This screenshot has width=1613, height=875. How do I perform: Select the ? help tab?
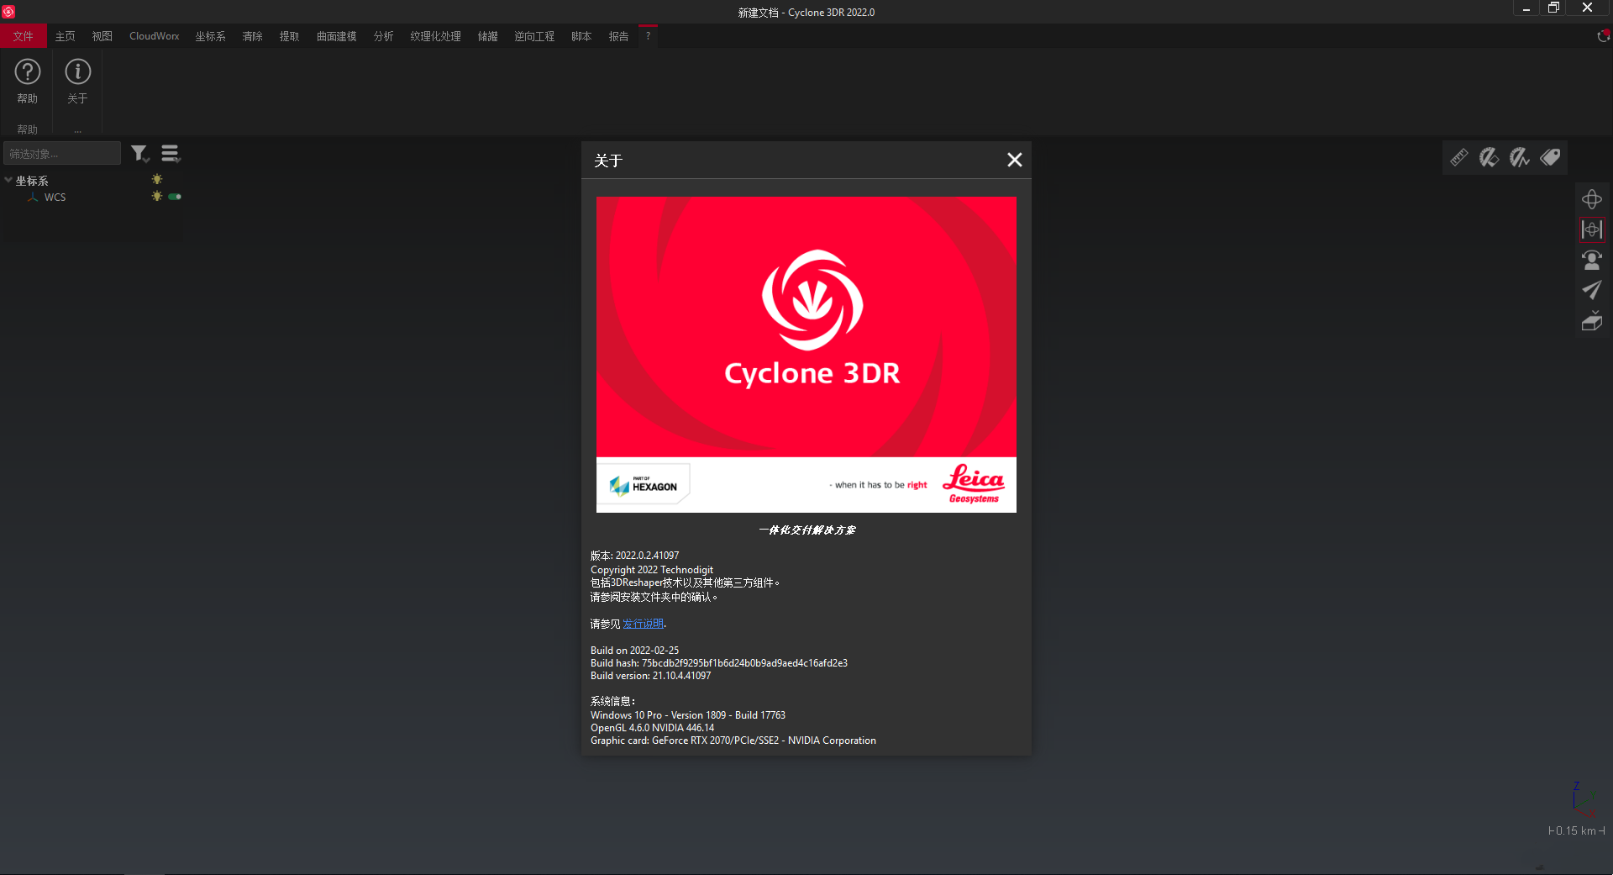pos(648,36)
